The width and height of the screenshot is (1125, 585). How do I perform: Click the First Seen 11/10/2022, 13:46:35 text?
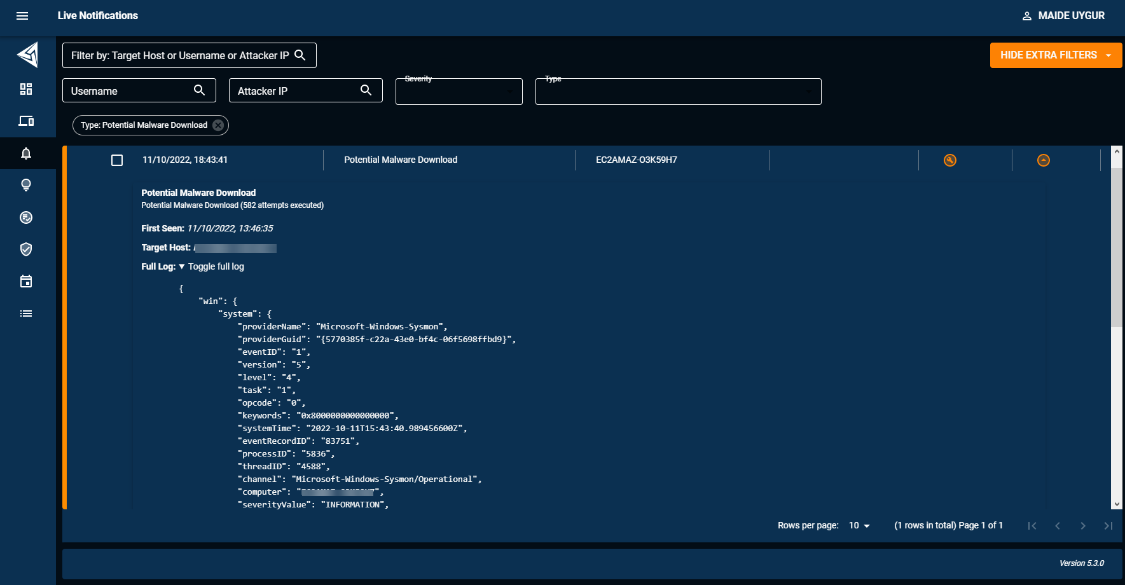(x=207, y=228)
